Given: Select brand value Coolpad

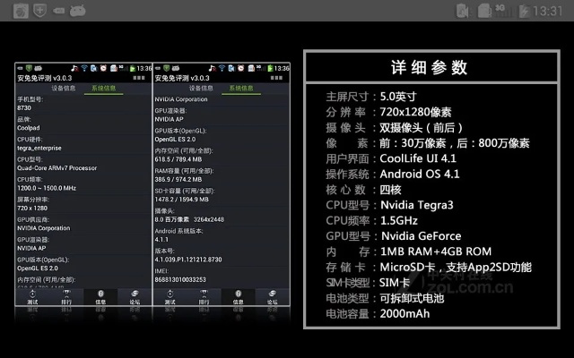Looking at the screenshot, I should tap(29, 128).
